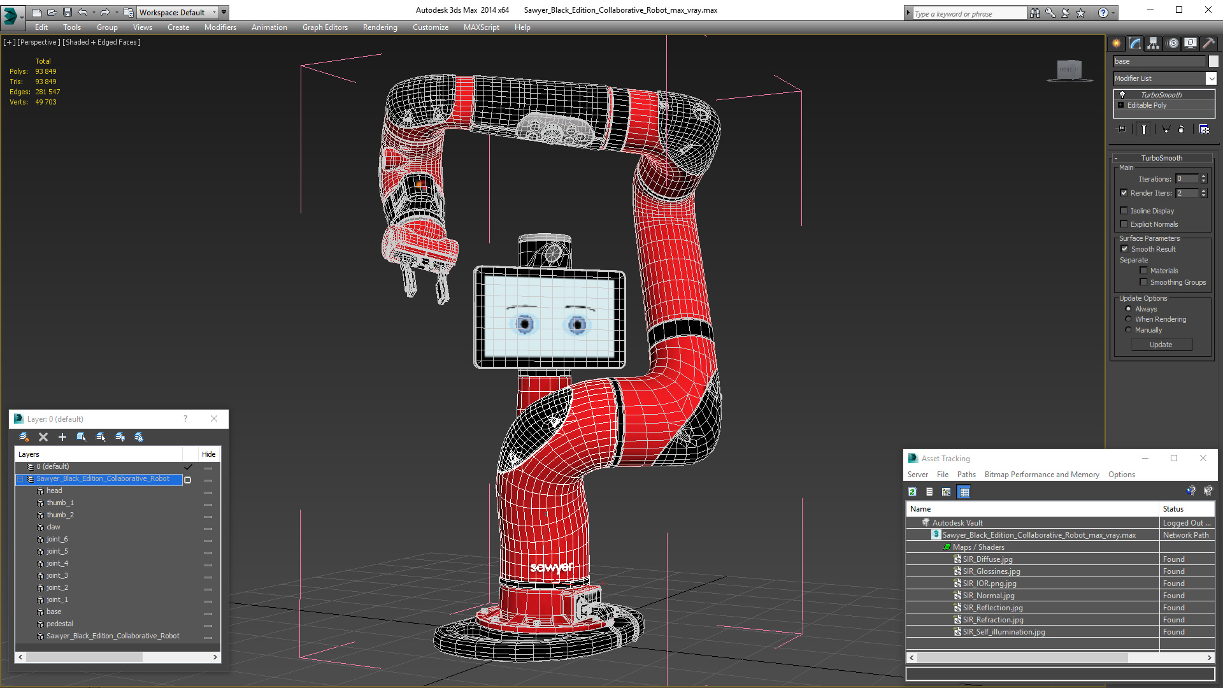Select the When Rendering update option
Viewport: 1223px width, 688px height.
1129,319
